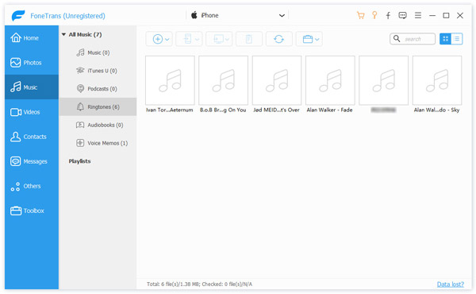The image size is (476, 294).
Task: Switch to list view
Action: 457,39
